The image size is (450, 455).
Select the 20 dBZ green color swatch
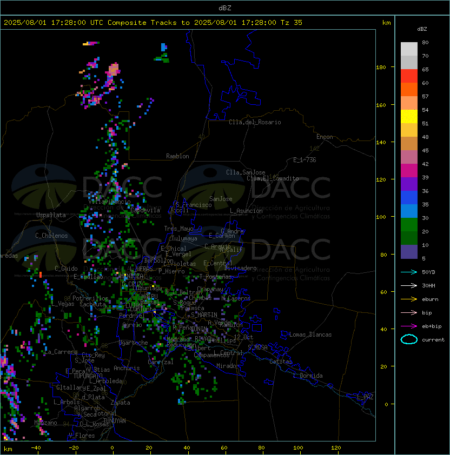409,224
